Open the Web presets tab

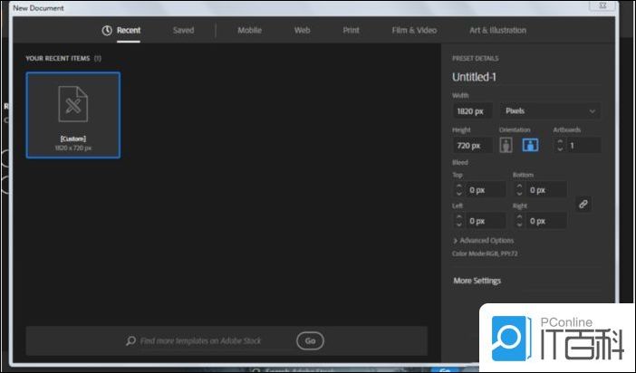click(x=303, y=31)
